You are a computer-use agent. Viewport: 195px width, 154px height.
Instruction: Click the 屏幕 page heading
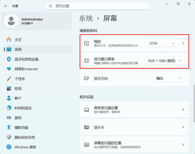tap(110, 18)
